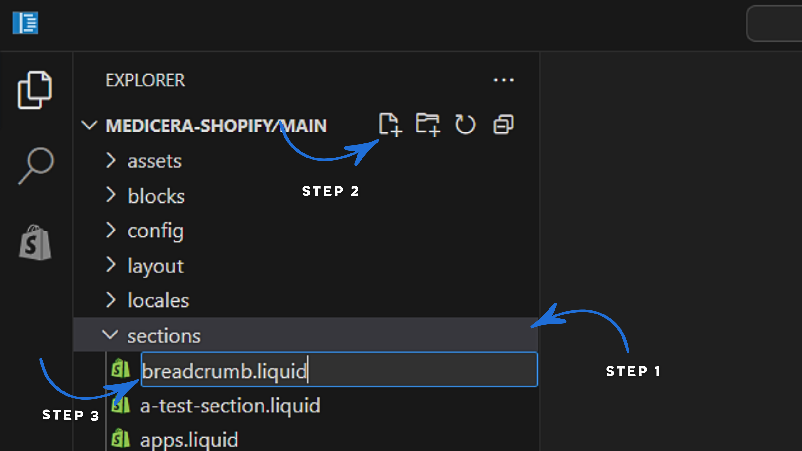
Task: Open Explorer more actions ellipsis menu
Action: click(504, 80)
